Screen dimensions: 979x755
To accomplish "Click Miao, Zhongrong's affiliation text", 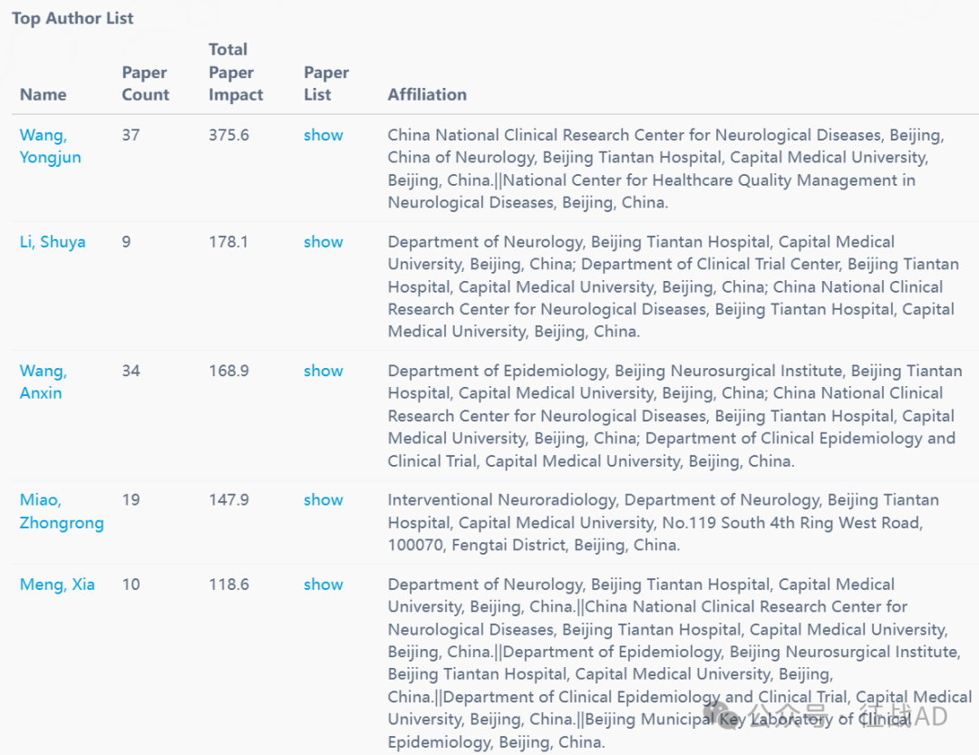I will tap(663, 522).
